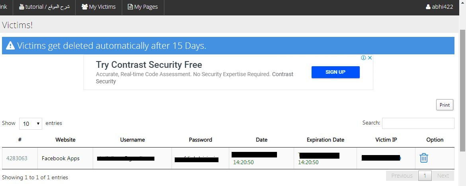Sort the table by Website column
Viewport: 466px width, 186px height.
[65, 140]
